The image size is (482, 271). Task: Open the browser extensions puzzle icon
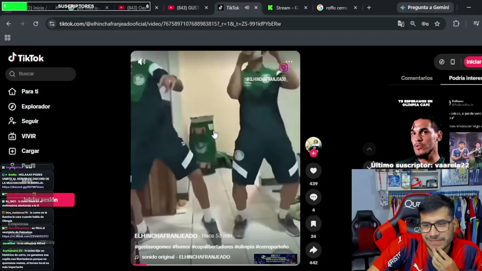(x=456, y=24)
